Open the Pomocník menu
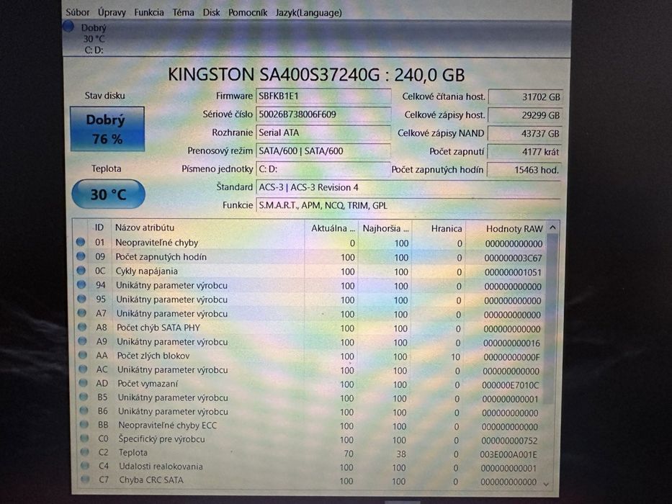672x504 pixels. click(247, 12)
